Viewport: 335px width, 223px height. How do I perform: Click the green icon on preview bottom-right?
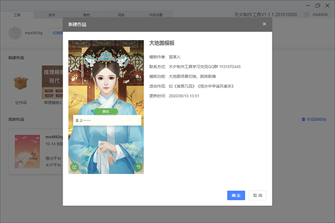pos(138,166)
